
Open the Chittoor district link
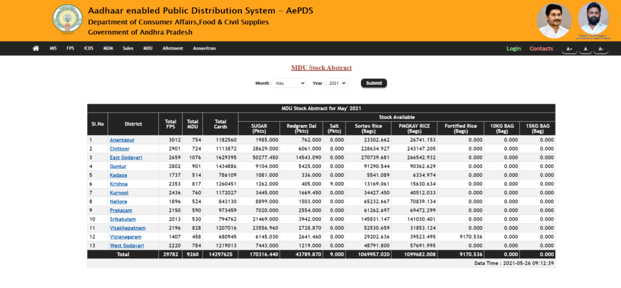tap(119, 149)
